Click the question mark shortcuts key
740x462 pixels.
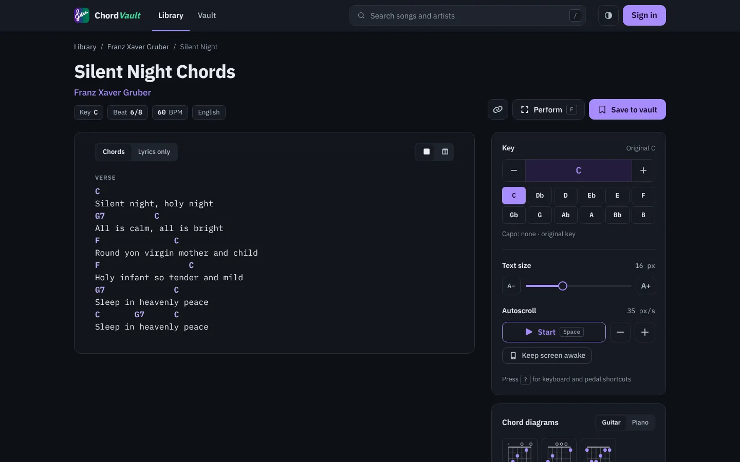click(x=525, y=379)
